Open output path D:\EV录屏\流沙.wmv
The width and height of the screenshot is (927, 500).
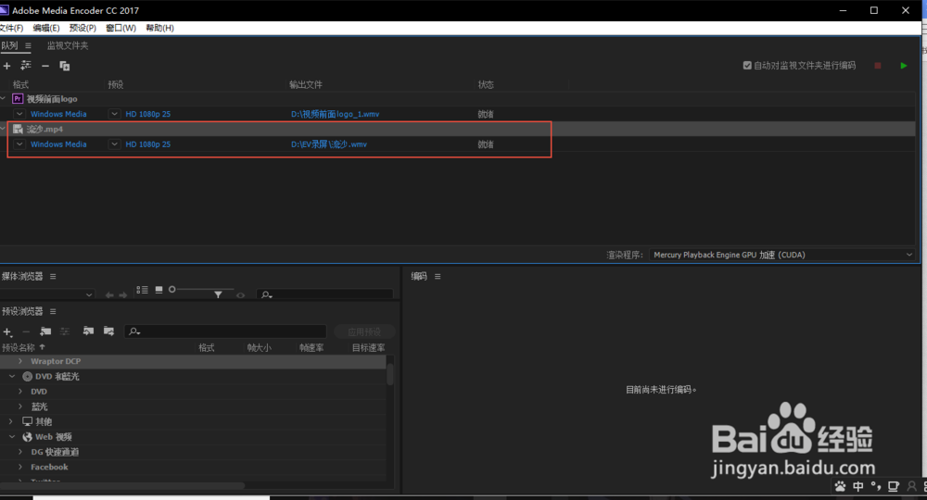point(329,144)
